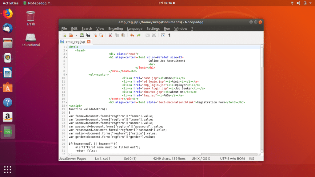Copy text with the Copy toolbar icon

coord(117,35)
